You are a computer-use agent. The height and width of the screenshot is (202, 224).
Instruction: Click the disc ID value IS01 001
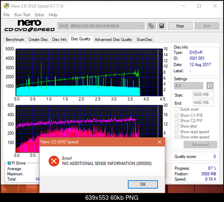[x=197, y=58]
